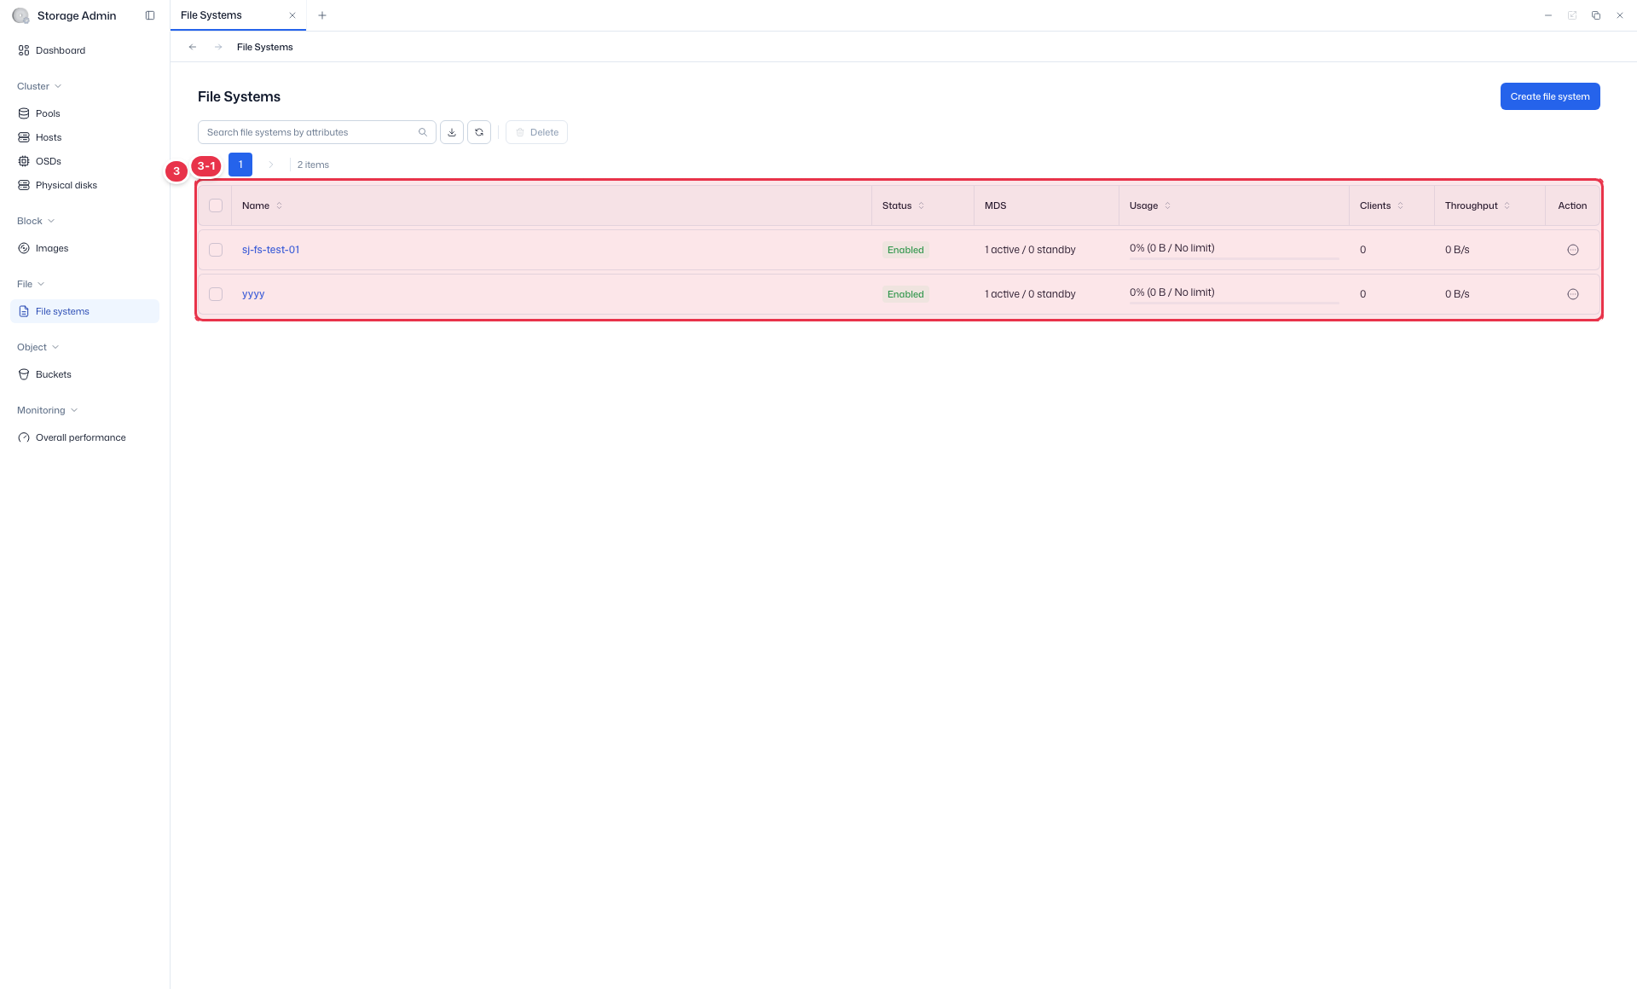Open Buckets in sidebar
This screenshot has width=1637, height=989.
click(x=84, y=374)
